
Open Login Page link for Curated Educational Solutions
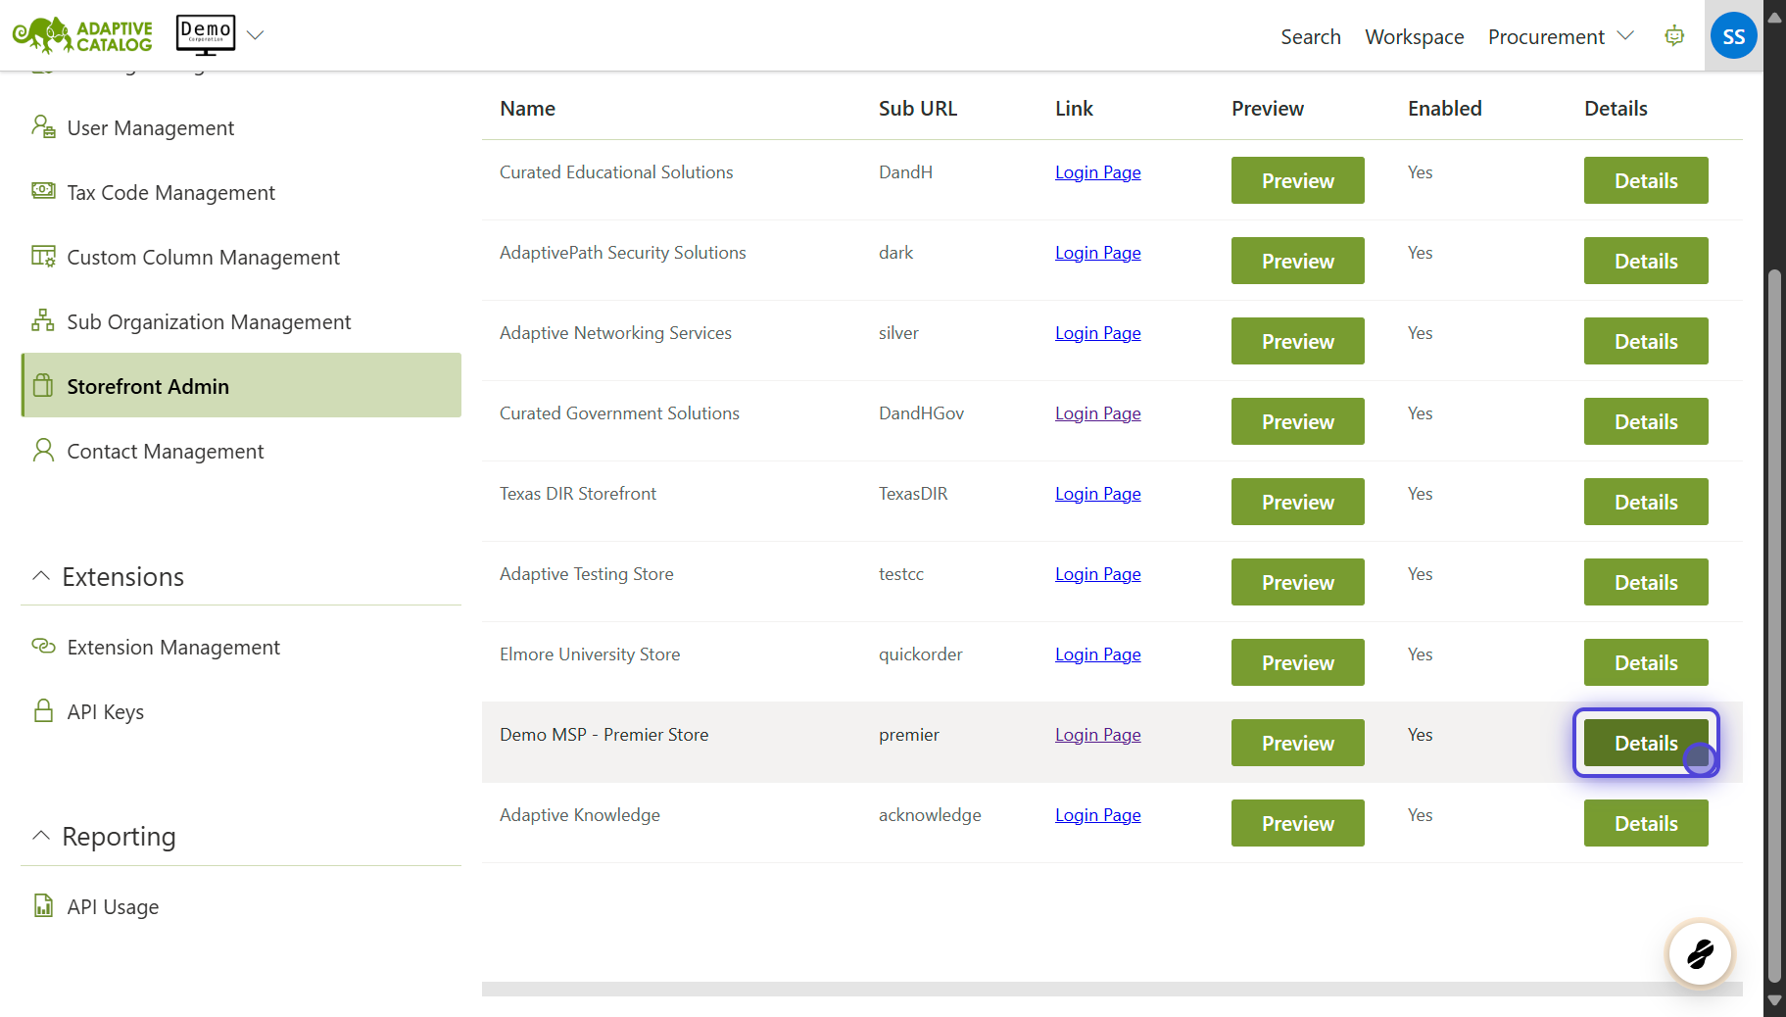pyautogui.click(x=1097, y=172)
